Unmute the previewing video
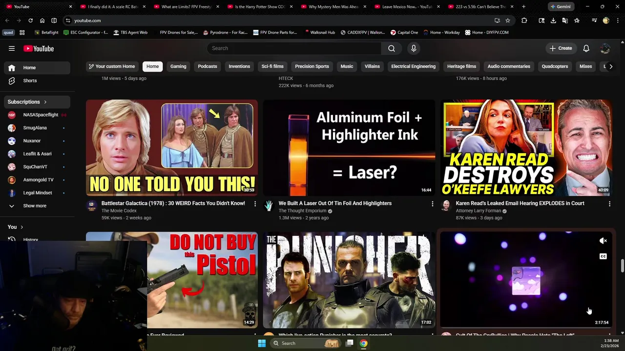 [x=604, y=241]
